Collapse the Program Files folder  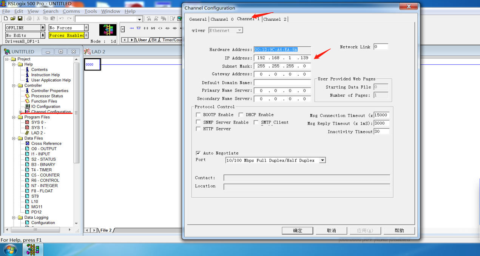14,117
